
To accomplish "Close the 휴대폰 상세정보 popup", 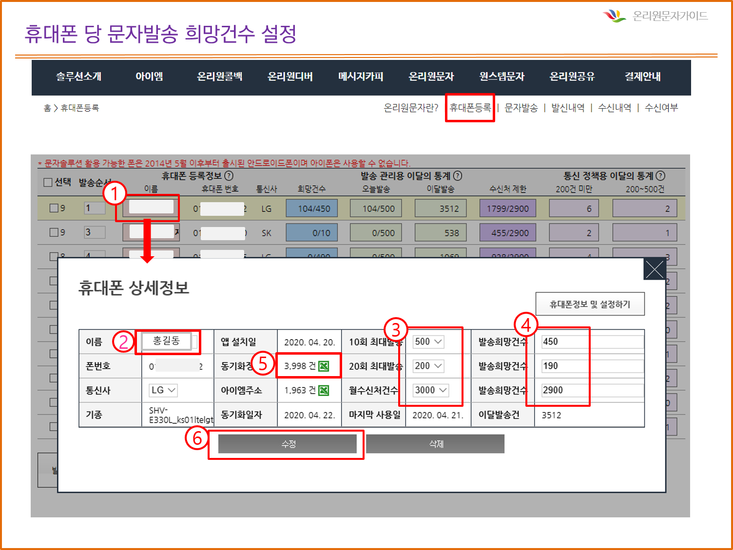I will (654, 269).
